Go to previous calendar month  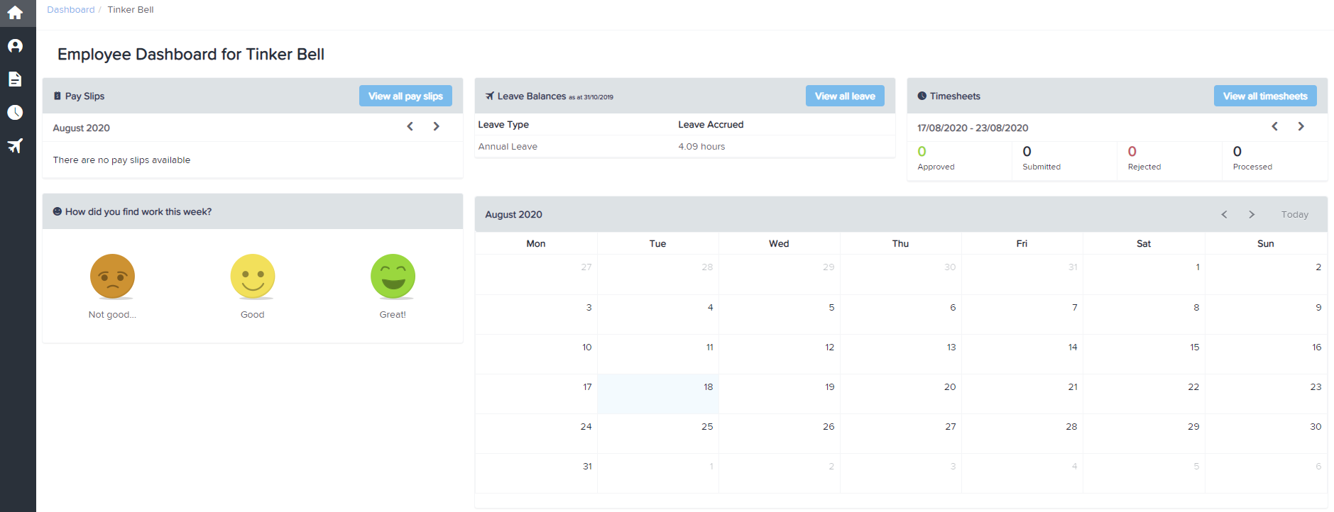pyautogui.click(x=1224, y=214)
